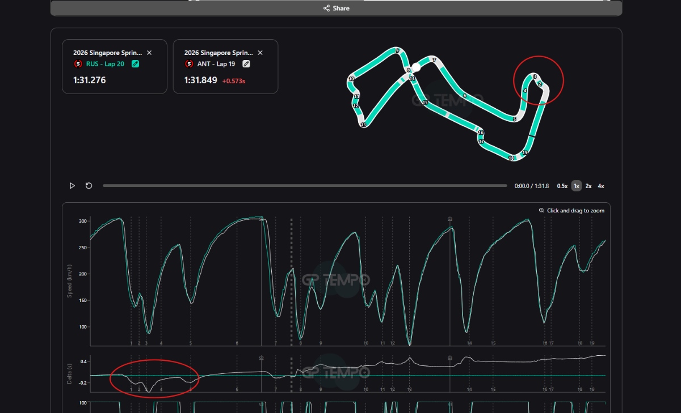Click the turn 11 marker on the track map

coord(356,96)
